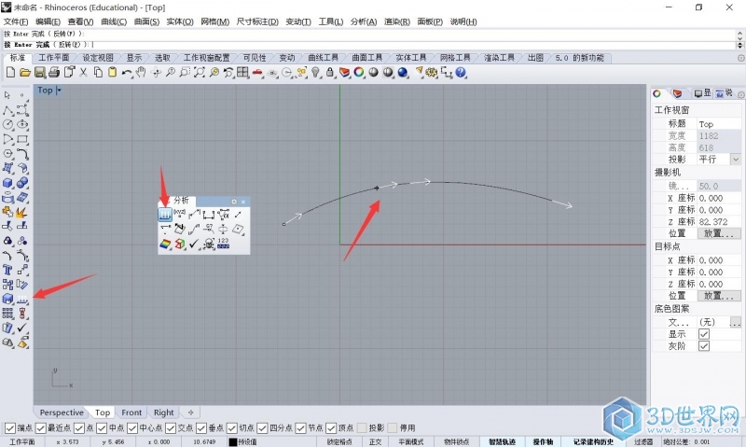Viewport: 746px width, 447px height.
Task: Select the Polyline tool in left sidebar
Action: (x=7, y=110)
